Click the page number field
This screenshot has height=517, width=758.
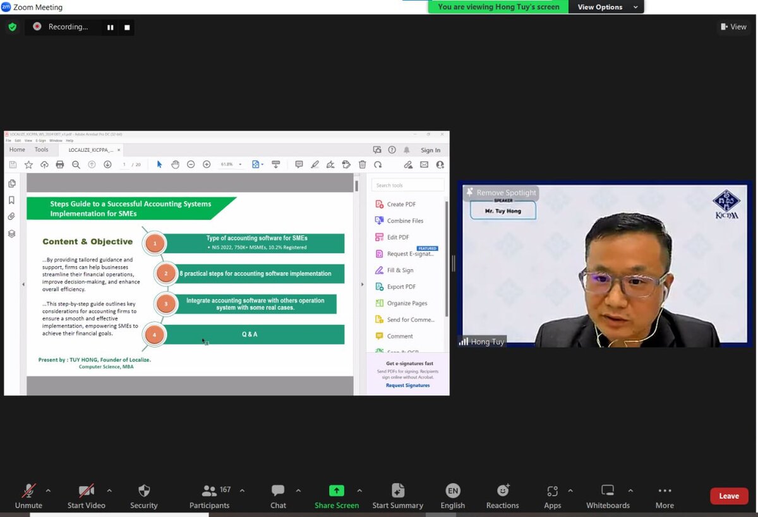pyautogui.click(x=124, y=164)
